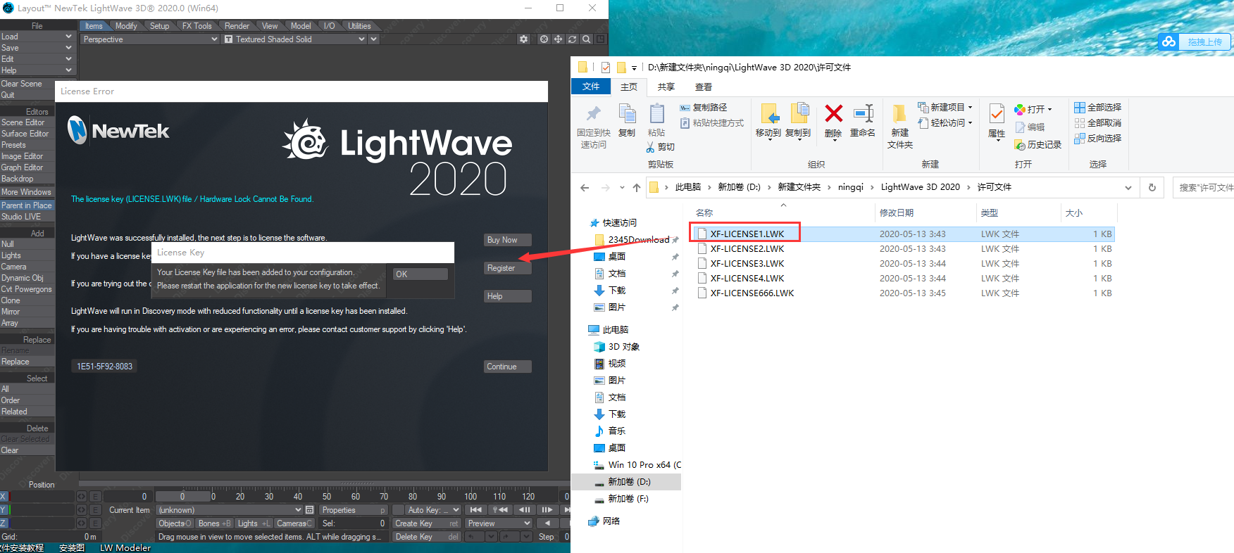The height and width of the screenshot is (553, 1234).
Task: Click the Create Key button
Action: point(427,523)
